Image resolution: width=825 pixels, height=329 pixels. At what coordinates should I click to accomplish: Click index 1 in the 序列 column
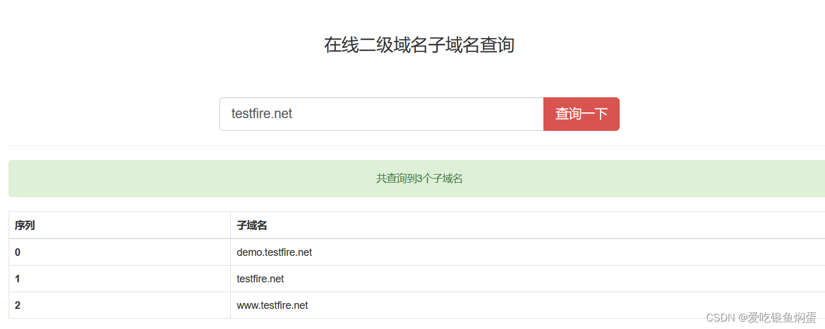click(x=18, y=279)
